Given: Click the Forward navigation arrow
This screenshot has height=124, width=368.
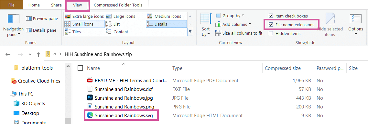Looking at the screenshot, I should [20, 54].
